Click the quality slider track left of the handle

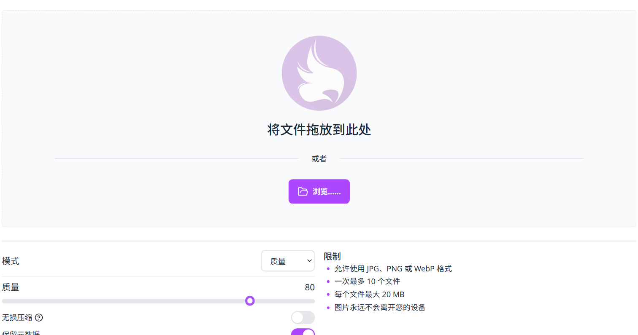point(124,301)
